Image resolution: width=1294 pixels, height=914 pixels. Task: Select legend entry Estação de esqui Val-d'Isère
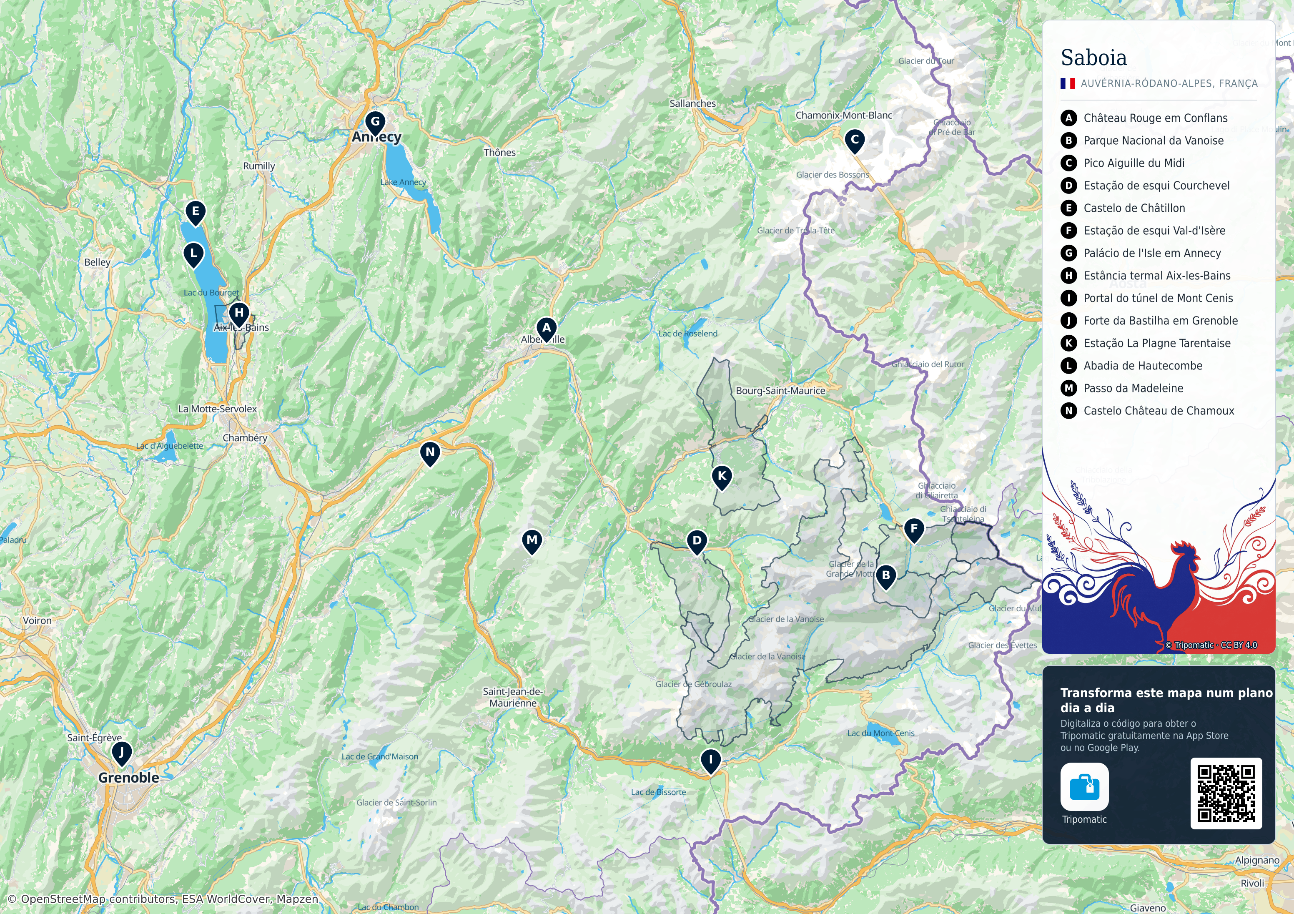(1142, 231)
